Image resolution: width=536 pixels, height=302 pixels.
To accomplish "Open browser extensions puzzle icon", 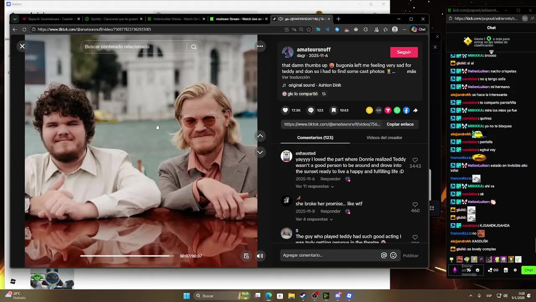I will click(366, 29).
